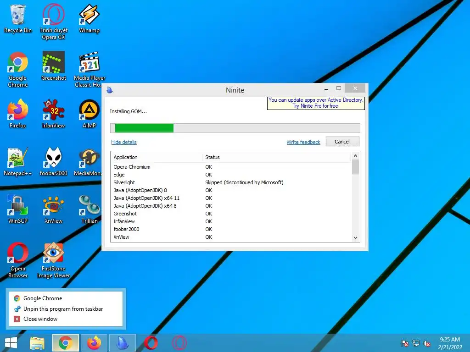Open Notepad++ desktop icon
Screen dimensions: 470x352
pyautogui.click(x=18, y=162)
